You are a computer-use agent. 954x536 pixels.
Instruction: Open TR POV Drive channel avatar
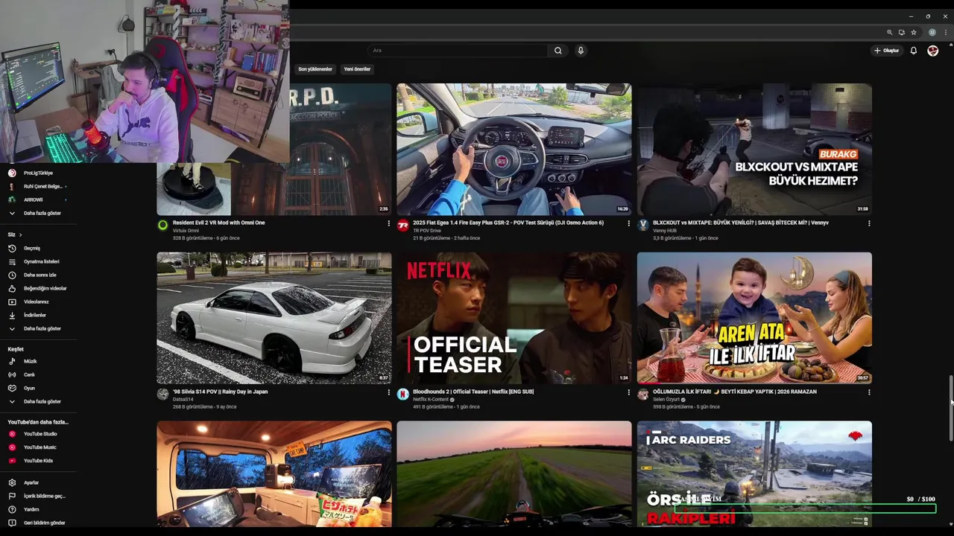coord(403,226)
